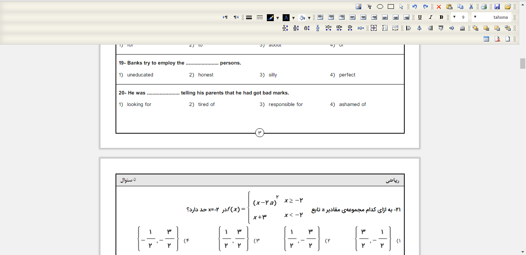Make horizontal spacing equal

click(x=360, y=28)
